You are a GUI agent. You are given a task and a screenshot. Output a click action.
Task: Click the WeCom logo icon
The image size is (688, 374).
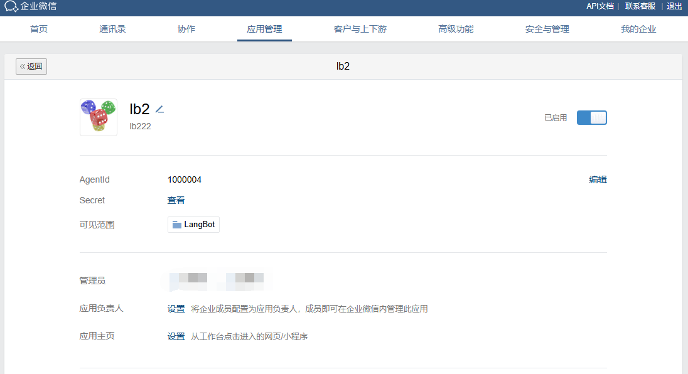tap(11, 7)
